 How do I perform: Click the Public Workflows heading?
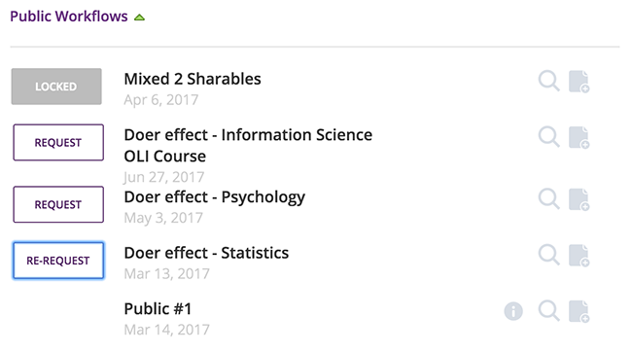pyautogui.click(x=69, y=17)
